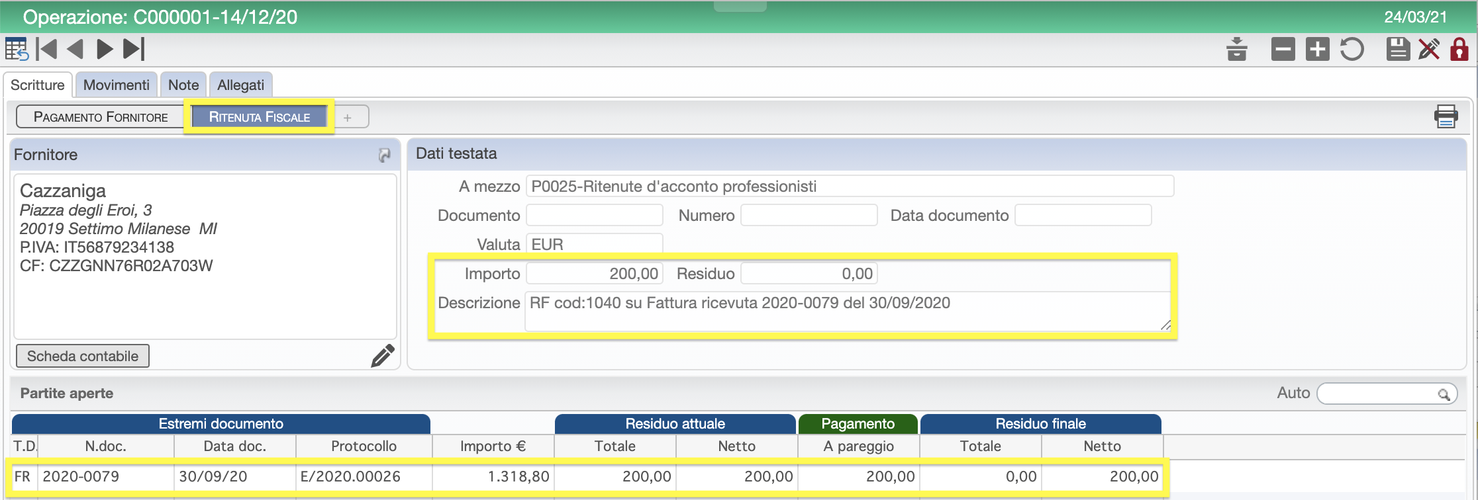Click the magnifier in Auto search
The image size is (1478, 500).
pyautogui.click(x=1444, y=394)
